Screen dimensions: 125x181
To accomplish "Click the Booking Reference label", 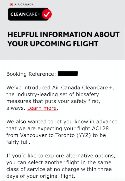I will tap(31, 74).
